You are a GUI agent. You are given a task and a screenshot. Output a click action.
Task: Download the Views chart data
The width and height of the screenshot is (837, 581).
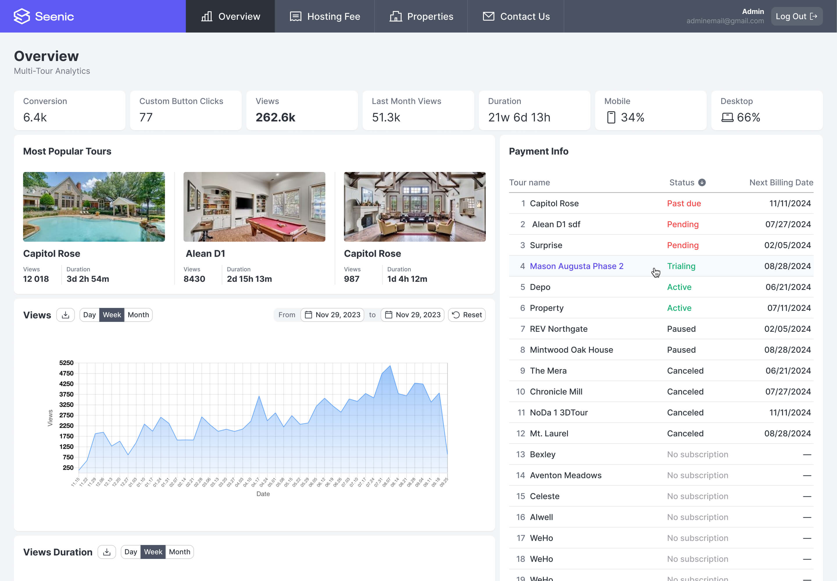point(66,315)
